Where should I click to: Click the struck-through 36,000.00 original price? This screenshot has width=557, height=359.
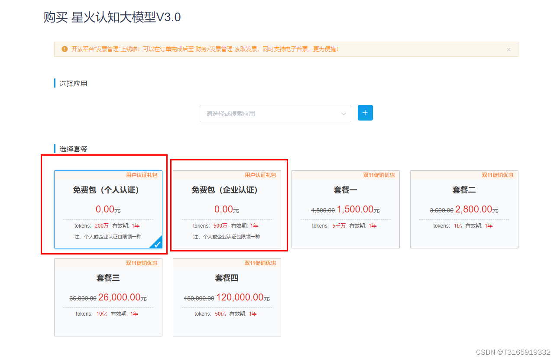coord(83,298)
